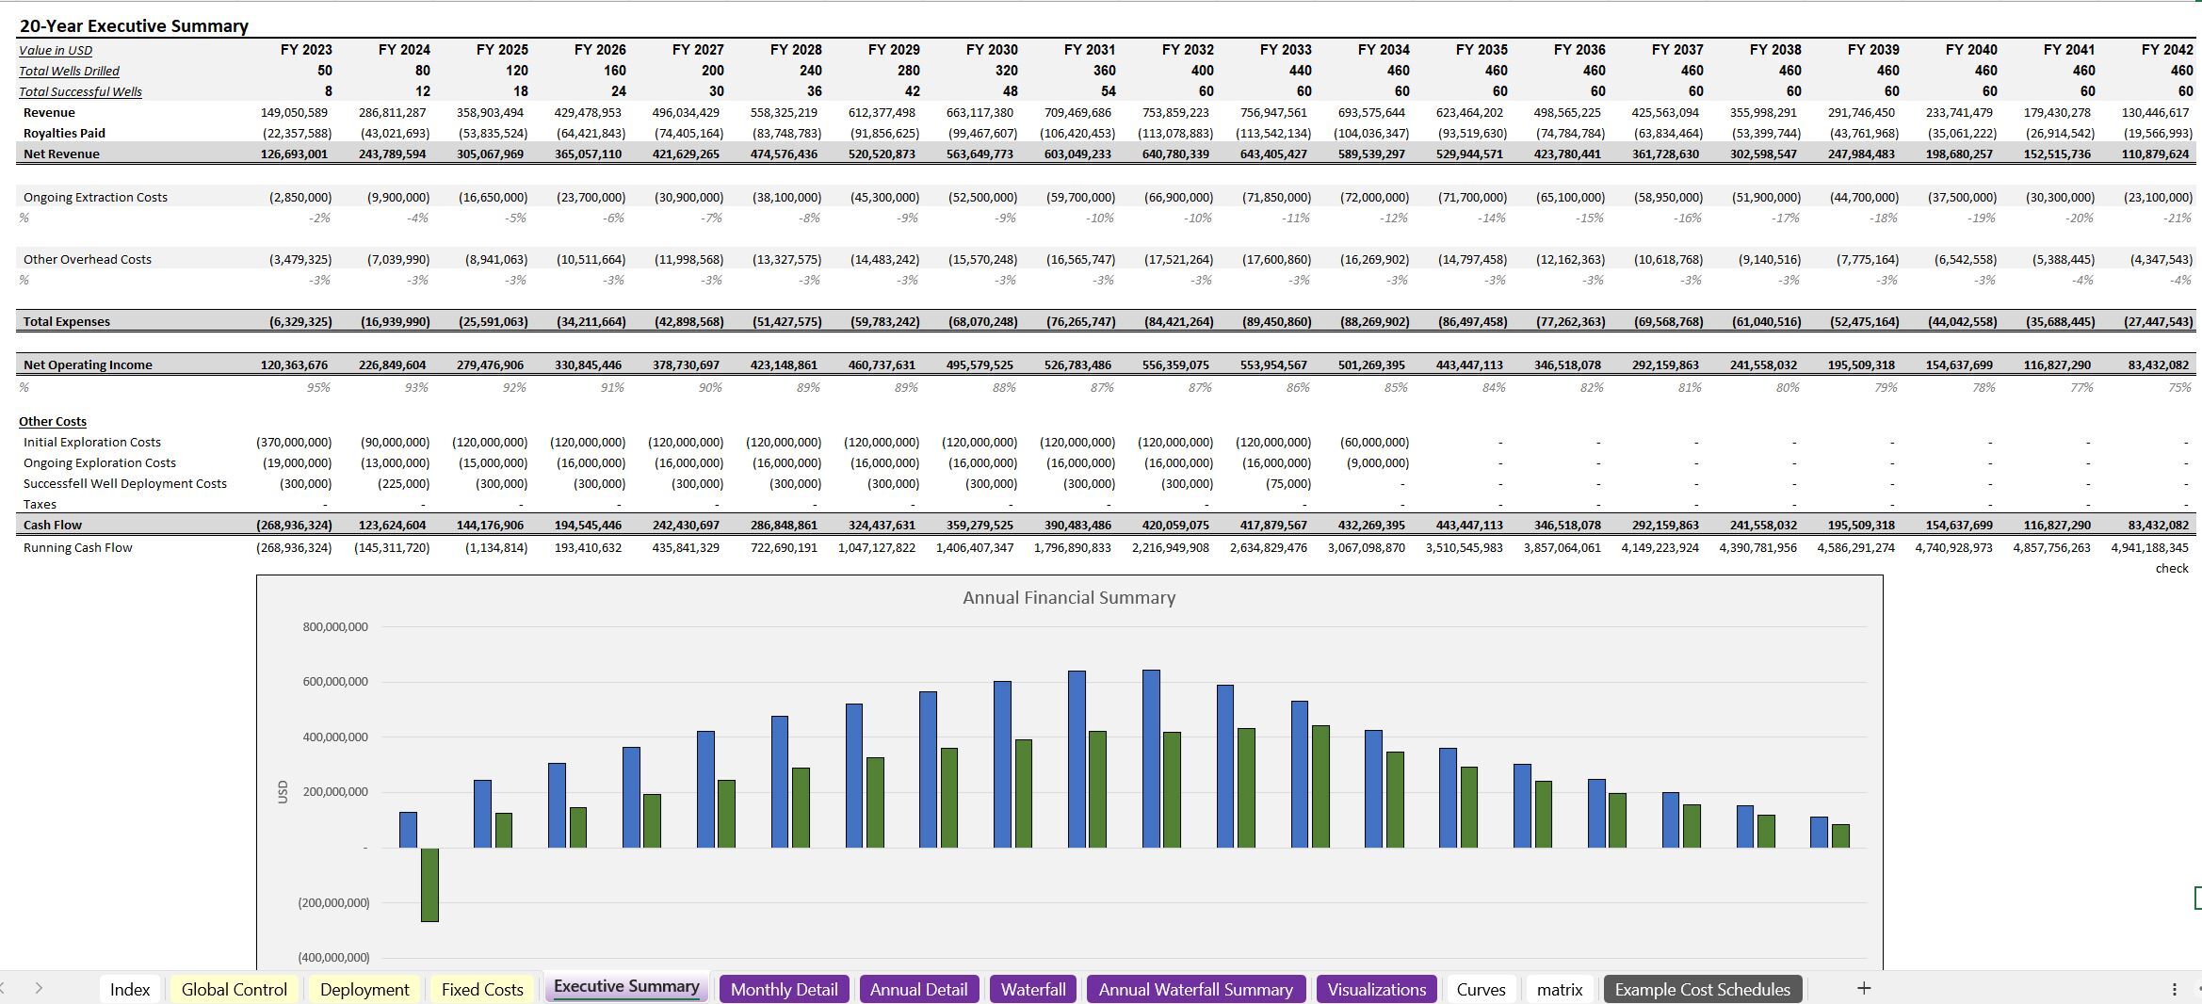Click FY 2042 running cash flow 4,941,188,345

(x=2149, y=547)
